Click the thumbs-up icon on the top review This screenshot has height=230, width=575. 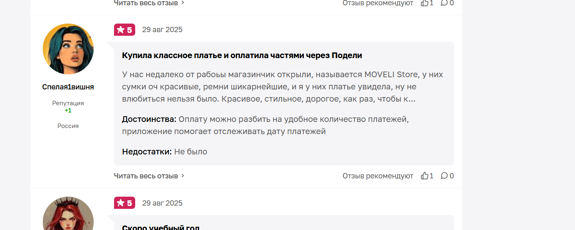(425, 3)
